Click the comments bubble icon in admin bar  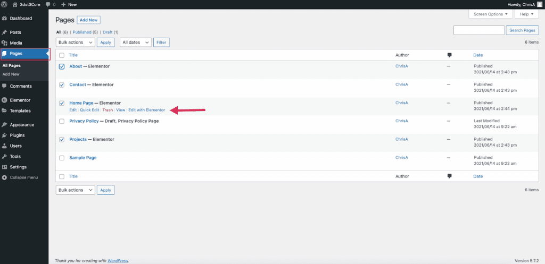coord(47,4)
